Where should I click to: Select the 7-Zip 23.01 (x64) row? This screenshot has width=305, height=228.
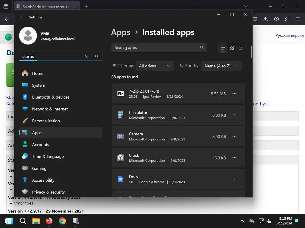point(179,94)
